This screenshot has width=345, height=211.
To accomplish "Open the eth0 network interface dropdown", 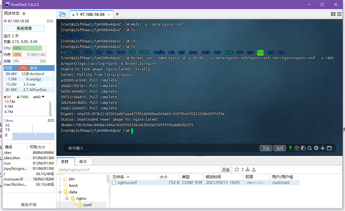I will pos(39,97).
